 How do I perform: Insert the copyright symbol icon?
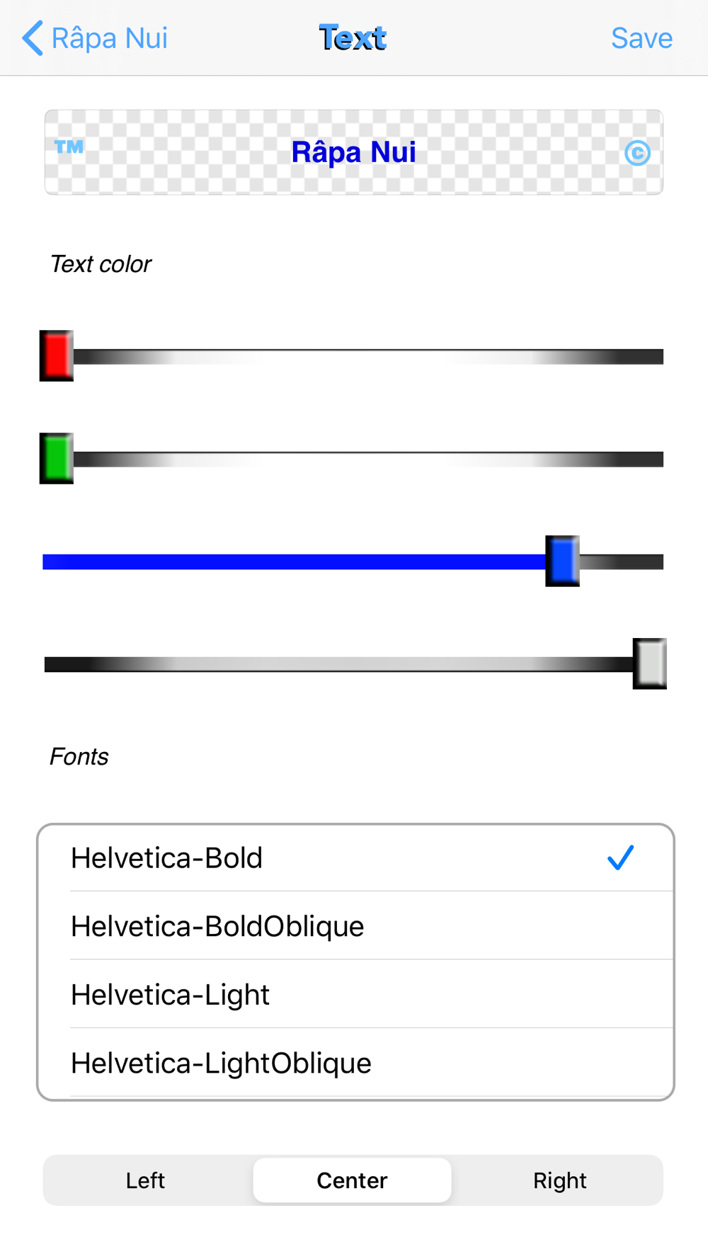[637, 152]
